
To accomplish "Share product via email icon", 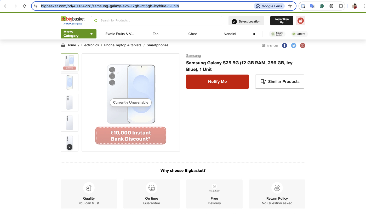I will (303, 46).
